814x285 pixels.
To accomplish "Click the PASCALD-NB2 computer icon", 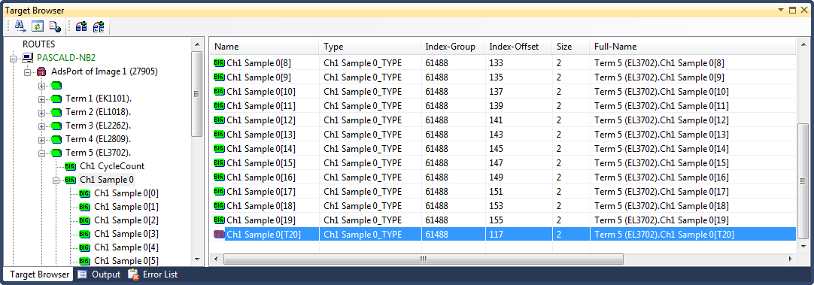I will [28, 58].
